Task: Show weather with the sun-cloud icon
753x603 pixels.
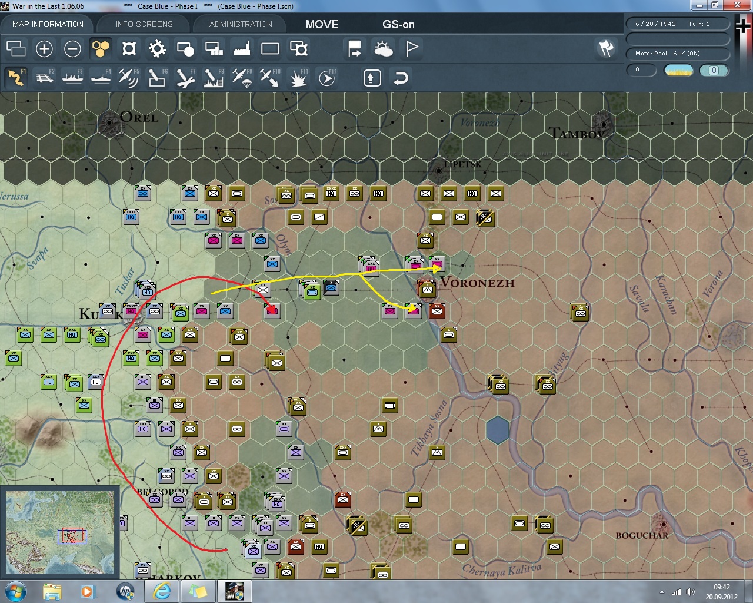Action: coord(383,49)
